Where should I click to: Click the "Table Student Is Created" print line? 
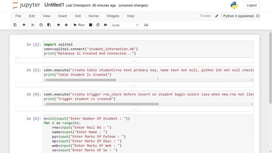pyautogui.click(x=77, y=75)
